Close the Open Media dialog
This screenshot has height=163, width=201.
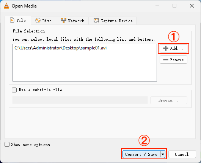coord(192,6)
